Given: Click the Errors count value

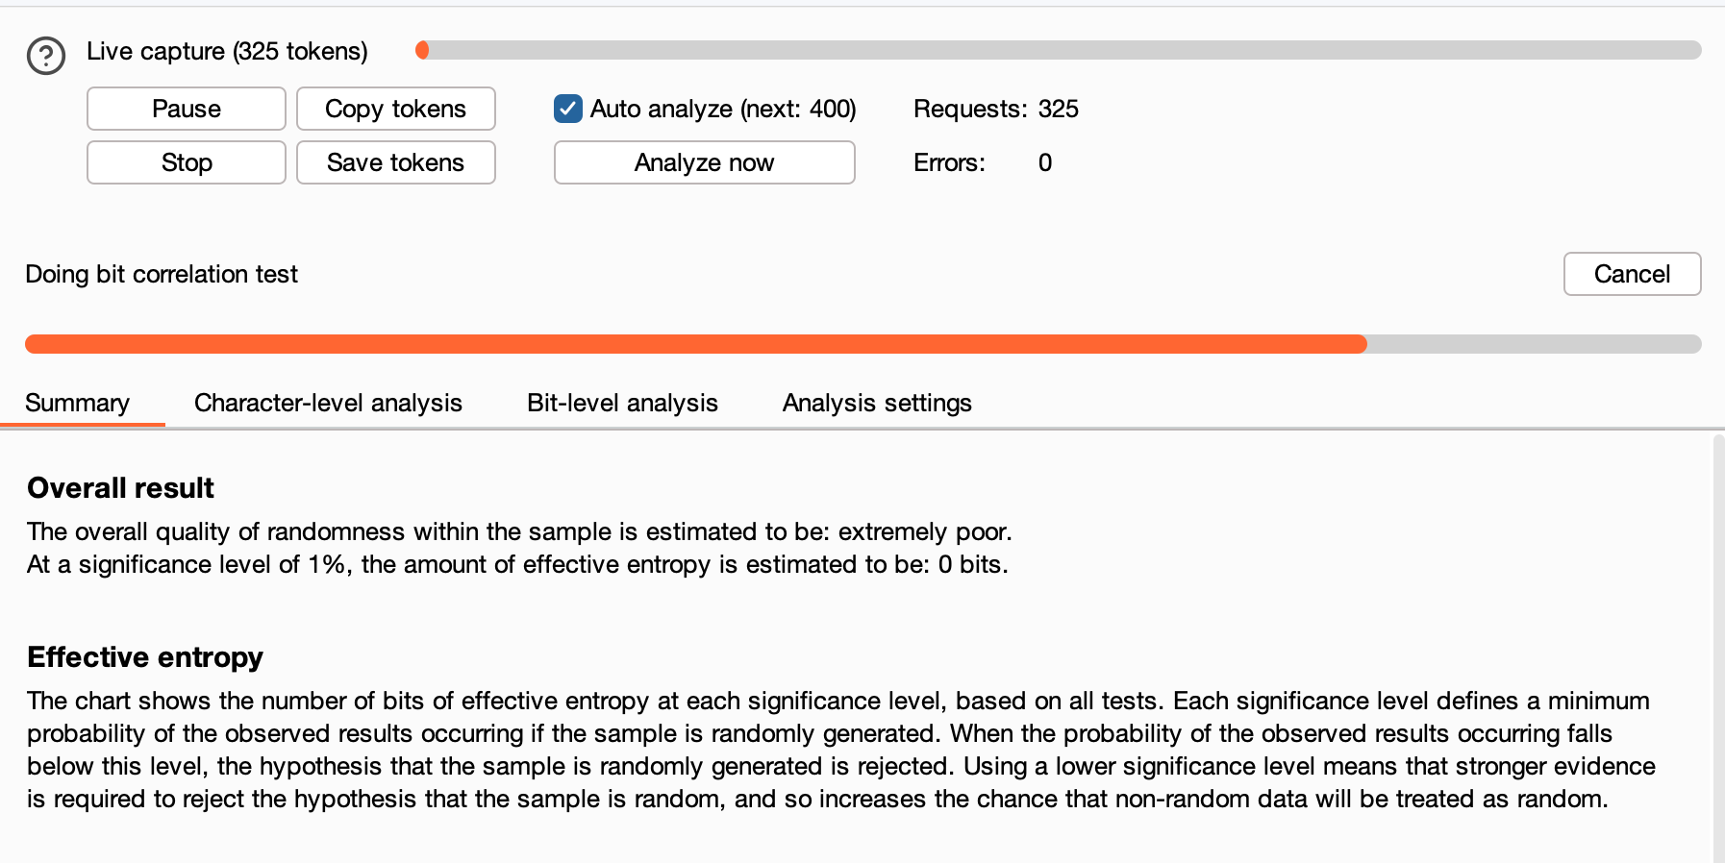Looking at the screenshot, I should (1045, 162).
